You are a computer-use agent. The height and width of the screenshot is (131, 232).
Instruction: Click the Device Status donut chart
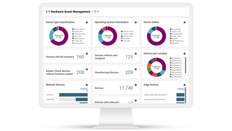click(156, 36)
